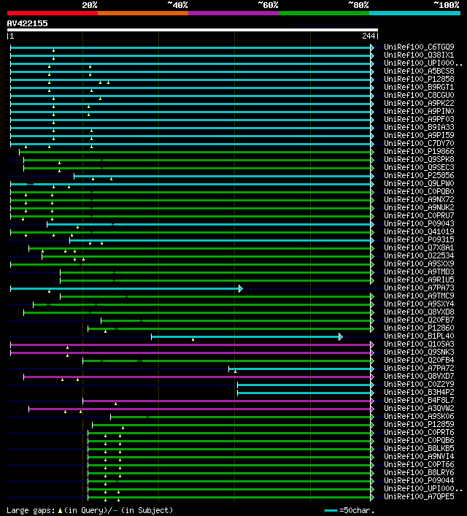Open UniRef100_Q20FB4 label
The height and width of the screenshot is (516, 467).
419,360
